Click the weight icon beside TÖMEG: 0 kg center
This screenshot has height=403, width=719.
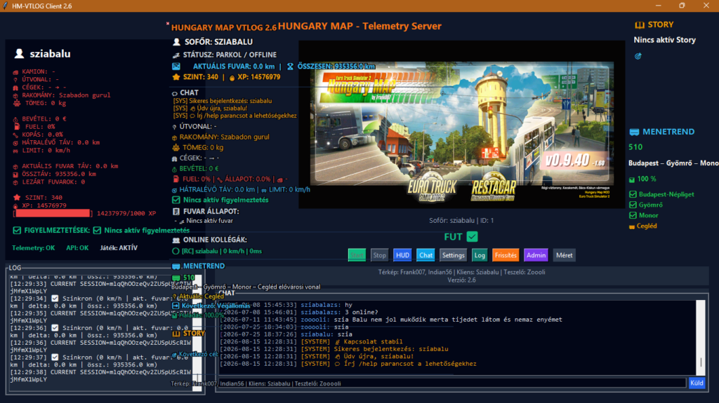(176, 147)
